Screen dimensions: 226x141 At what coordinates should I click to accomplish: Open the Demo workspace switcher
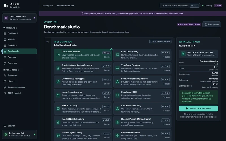click(19, 18)
